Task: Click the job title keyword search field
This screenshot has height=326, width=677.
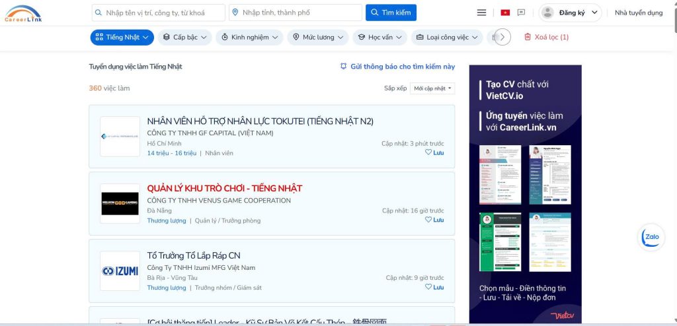Action: click(159, 13)
